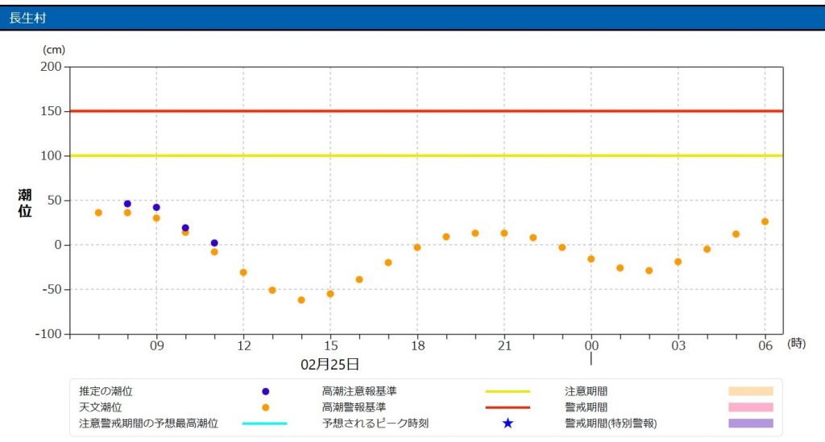Click the 天文潮位 legend label
This screenshot has width=825, height=442.
point(101,407)
